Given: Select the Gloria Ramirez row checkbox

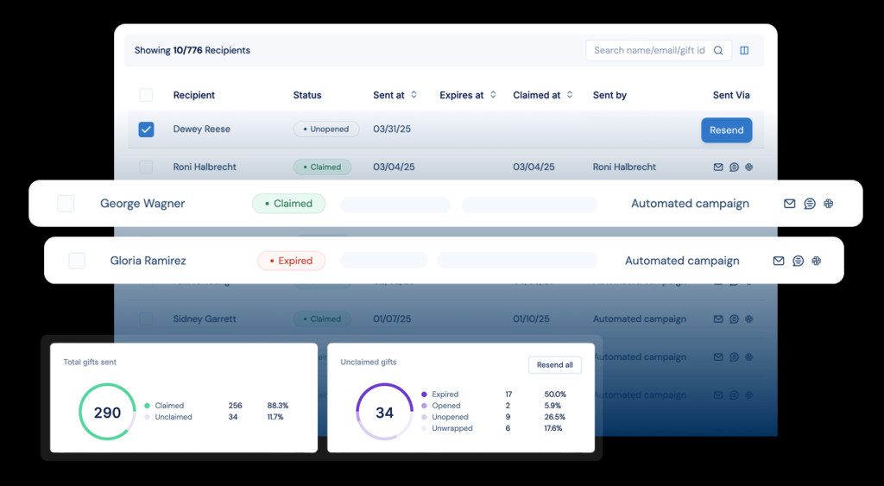Looking at the screenshot, I should (x=77, y=261).
